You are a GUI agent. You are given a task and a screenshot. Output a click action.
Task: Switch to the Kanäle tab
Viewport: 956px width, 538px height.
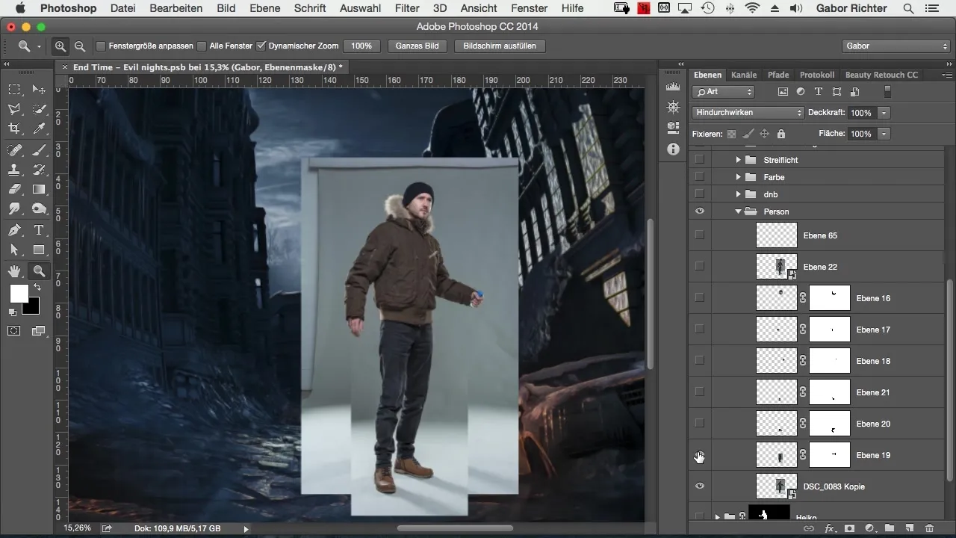744,75
